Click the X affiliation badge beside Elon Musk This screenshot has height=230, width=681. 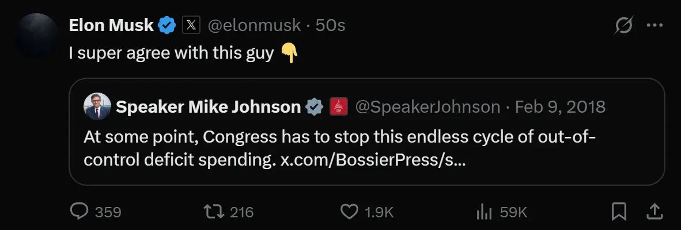coord(191,25)
